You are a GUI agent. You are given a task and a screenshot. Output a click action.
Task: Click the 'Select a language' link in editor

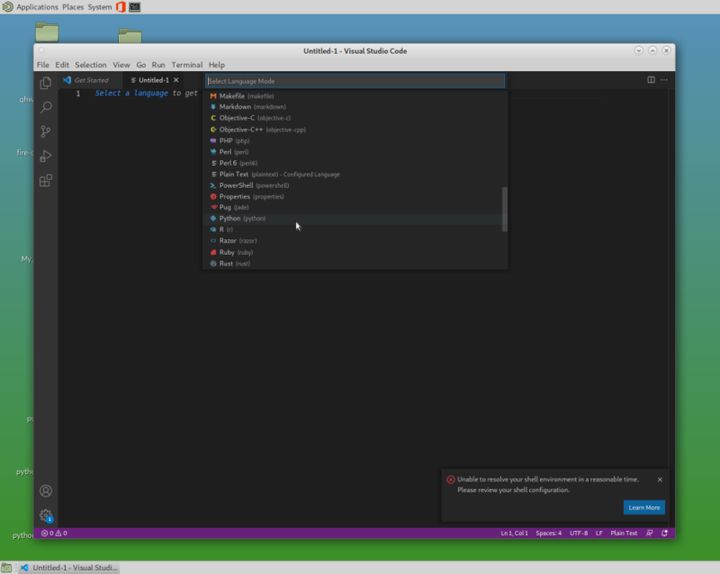coord(131,94)
